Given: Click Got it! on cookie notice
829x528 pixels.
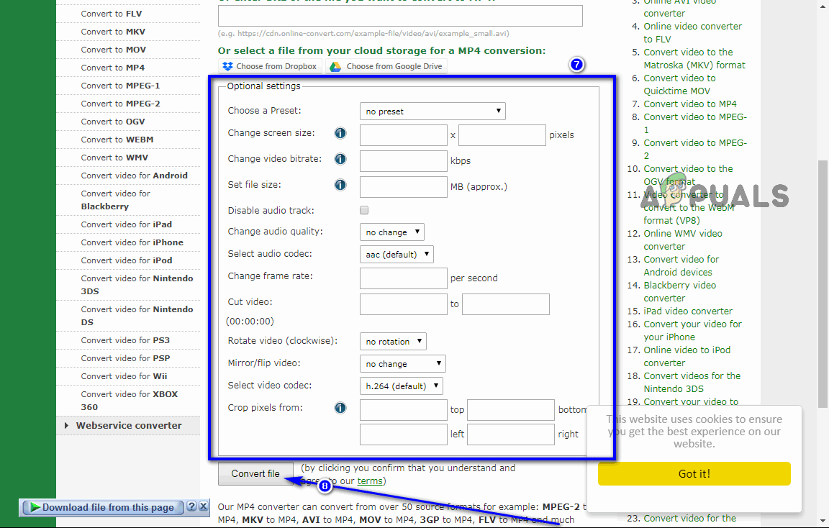Looking at the screenshot, I should (694, 473).
